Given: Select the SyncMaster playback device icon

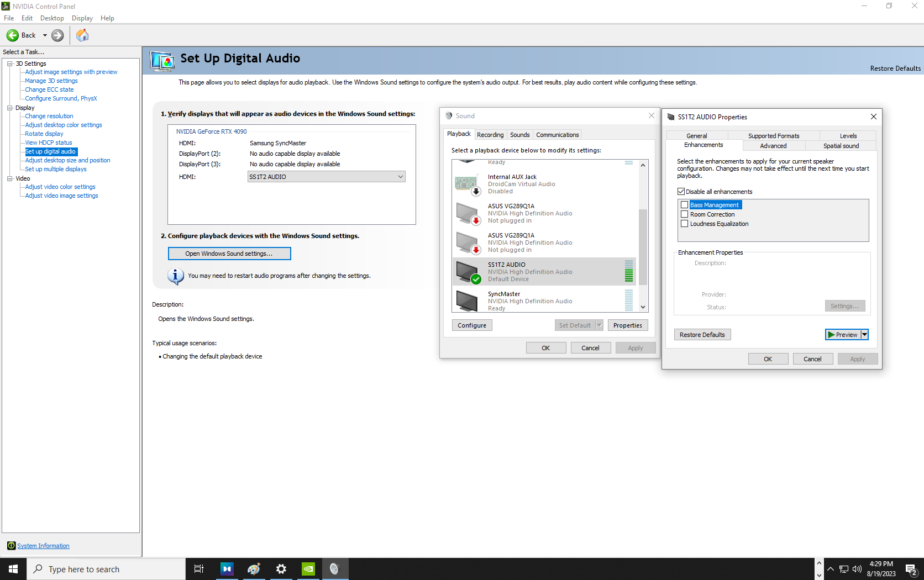Looking at the screenshot, I should 468,300.
